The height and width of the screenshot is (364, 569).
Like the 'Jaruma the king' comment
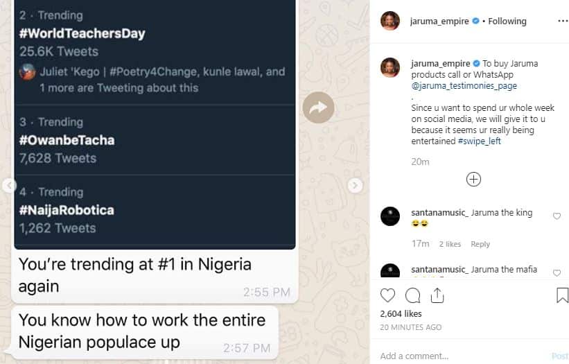pos(557,216)
